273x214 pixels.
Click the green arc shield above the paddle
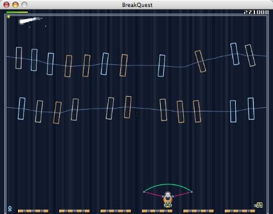168,187
